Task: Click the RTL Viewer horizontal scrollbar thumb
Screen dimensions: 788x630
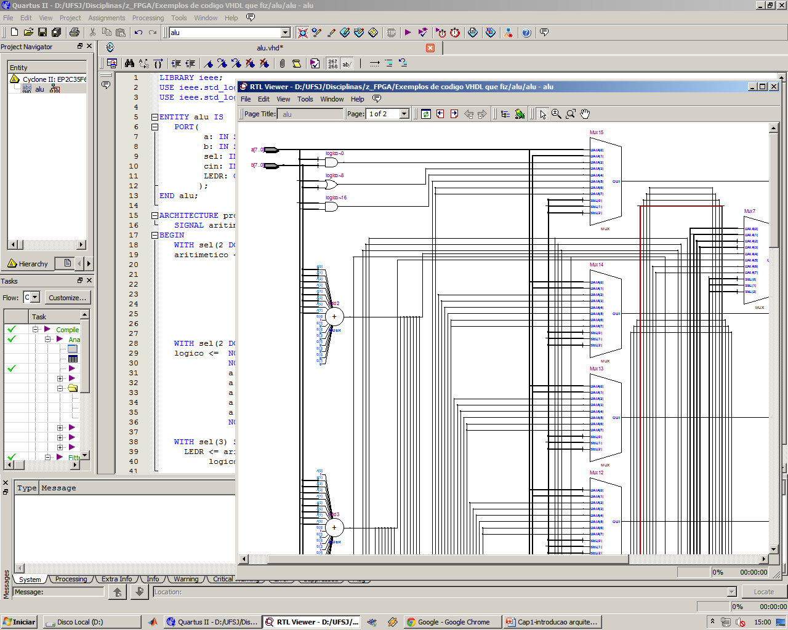Action: (x=448, y=559)
